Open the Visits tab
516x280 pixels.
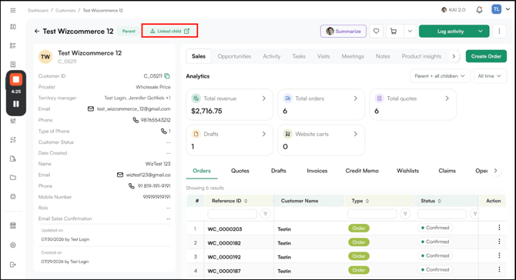coord(323,56)
